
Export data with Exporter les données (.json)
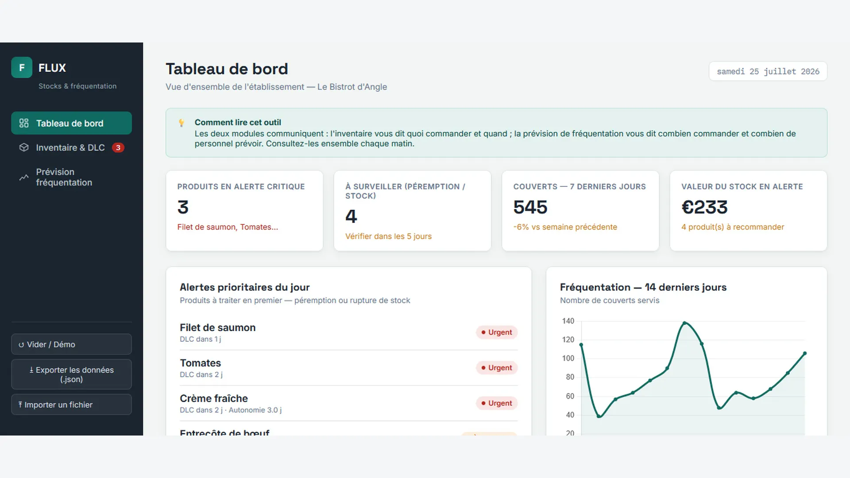pyautogui.click(x=71, y=374)
